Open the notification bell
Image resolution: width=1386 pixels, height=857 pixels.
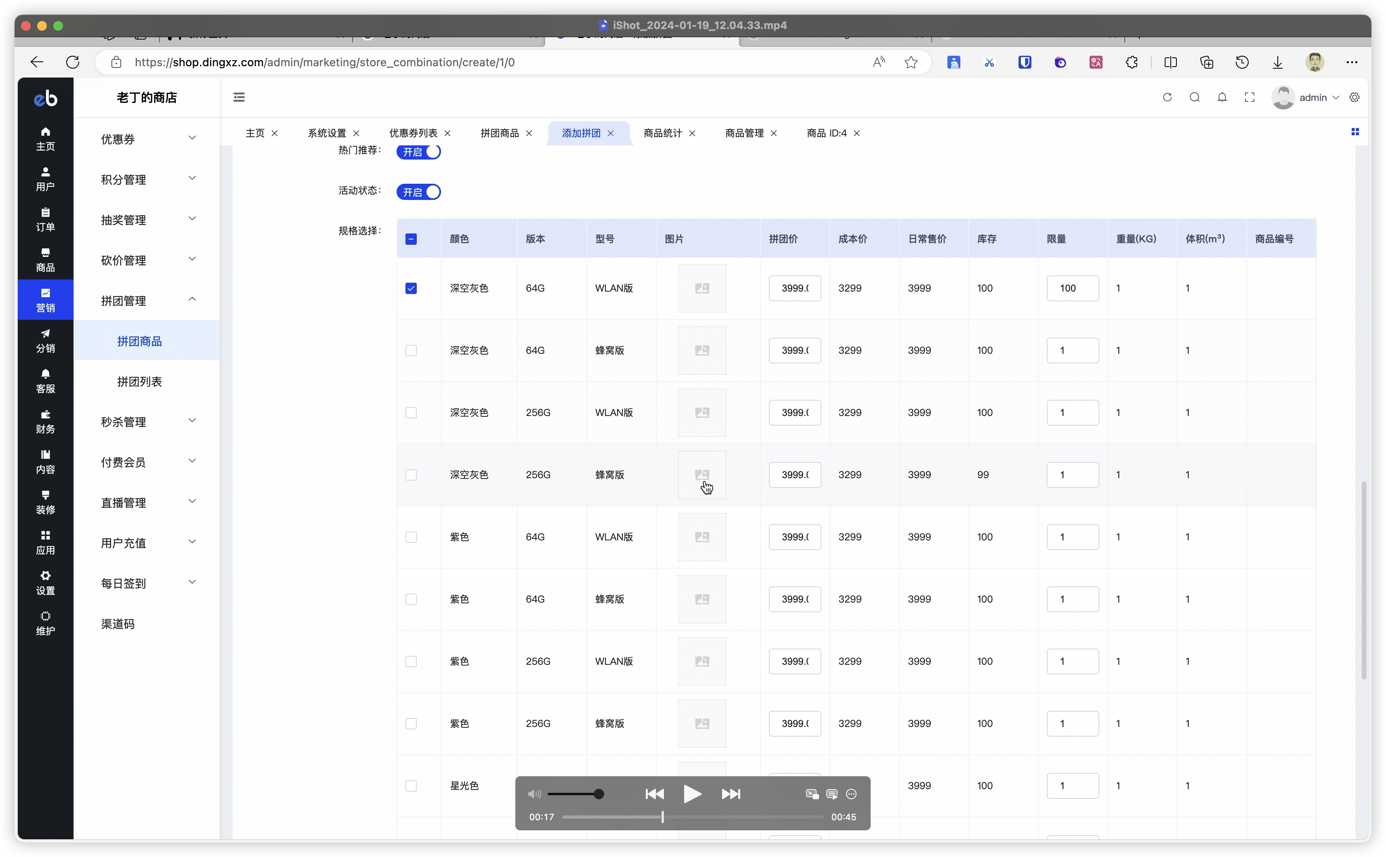1222,97
